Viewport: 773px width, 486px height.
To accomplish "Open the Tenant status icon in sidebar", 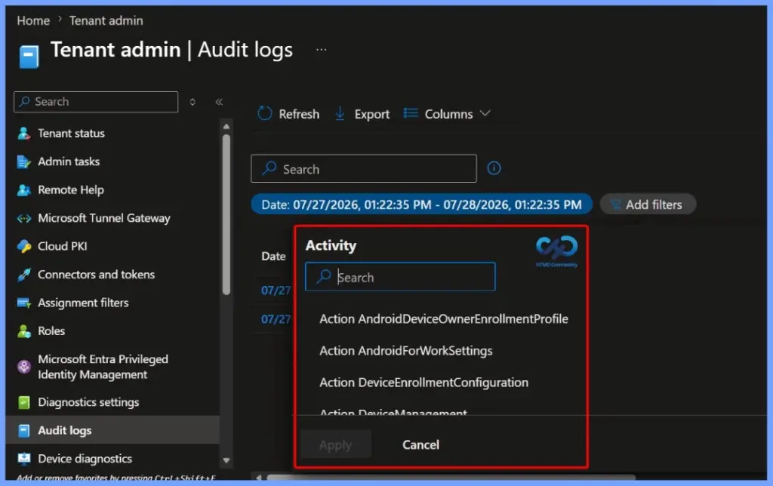I will [x=23, y=133].
